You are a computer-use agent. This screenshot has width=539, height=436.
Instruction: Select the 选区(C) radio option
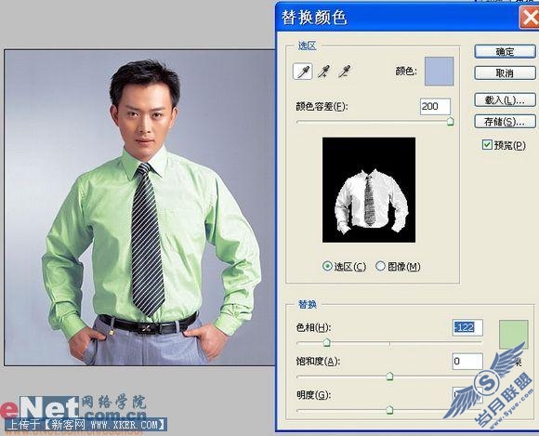tap(327, 266)
